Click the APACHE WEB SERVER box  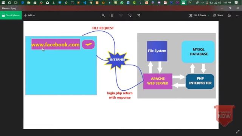(158, 81)
